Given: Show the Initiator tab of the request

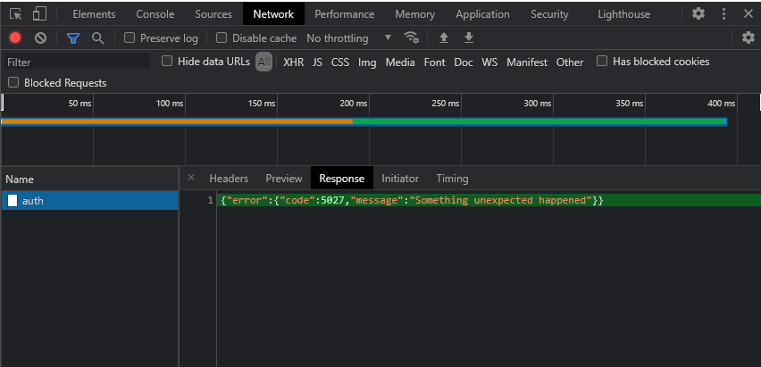Looking at the screenshot, I should click(x=400, y=179).
